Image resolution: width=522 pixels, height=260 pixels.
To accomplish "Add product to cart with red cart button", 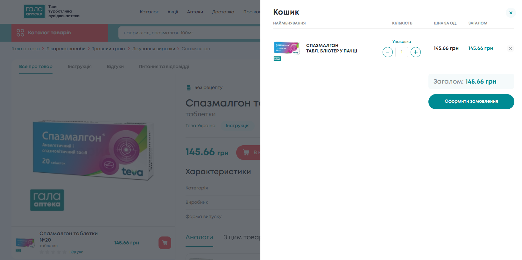I will 248,153.
